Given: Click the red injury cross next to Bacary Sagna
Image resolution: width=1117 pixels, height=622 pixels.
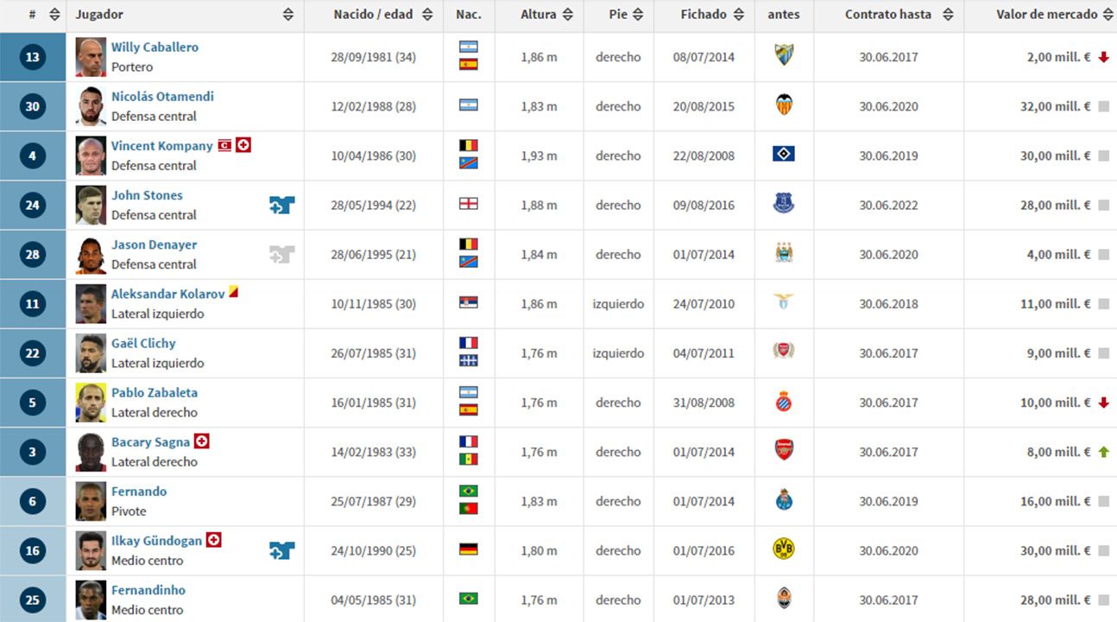Looking at the screenshot, I should coord(202,441).
